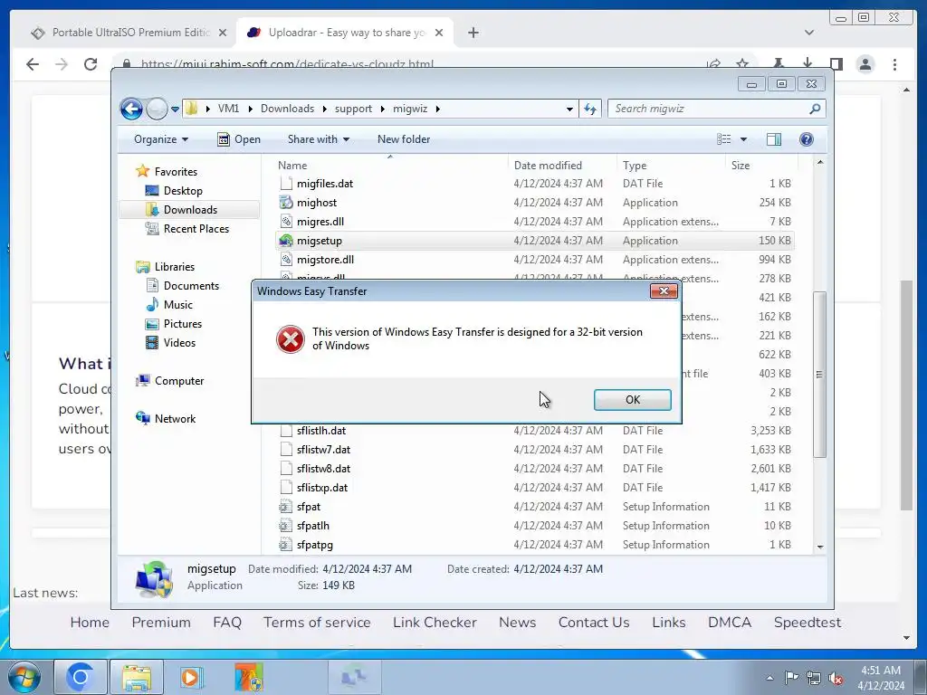Select the migsetup application icon
This screenshot has width=927, height=695.
point(286,241)
